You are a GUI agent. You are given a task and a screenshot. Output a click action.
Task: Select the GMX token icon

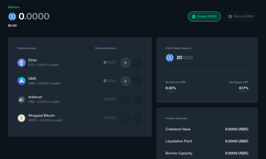pos(21,81)
